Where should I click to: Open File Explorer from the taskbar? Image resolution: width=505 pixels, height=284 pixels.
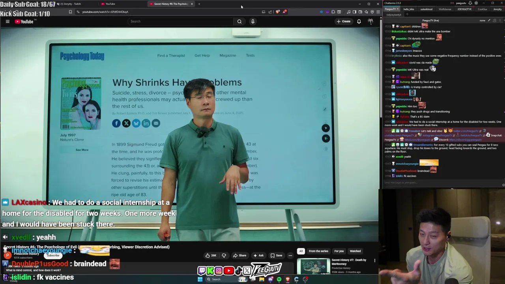coord(262,279)
